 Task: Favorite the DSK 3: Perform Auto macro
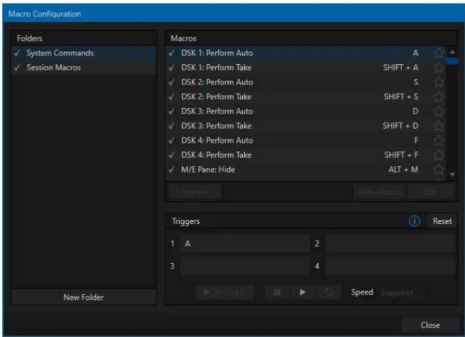[439, 111]
